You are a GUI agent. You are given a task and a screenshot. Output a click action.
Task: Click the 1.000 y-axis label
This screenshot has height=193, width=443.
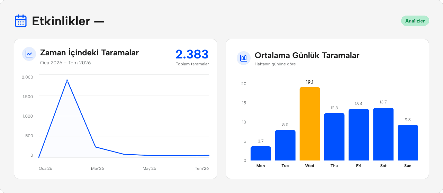click(28, 116)
